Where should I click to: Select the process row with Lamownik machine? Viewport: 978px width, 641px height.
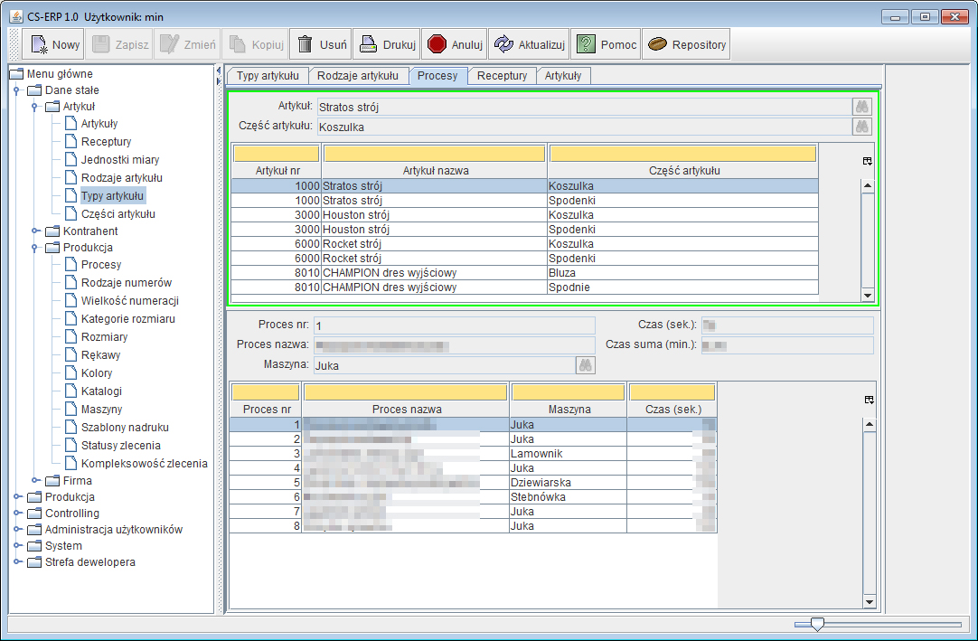473,454
